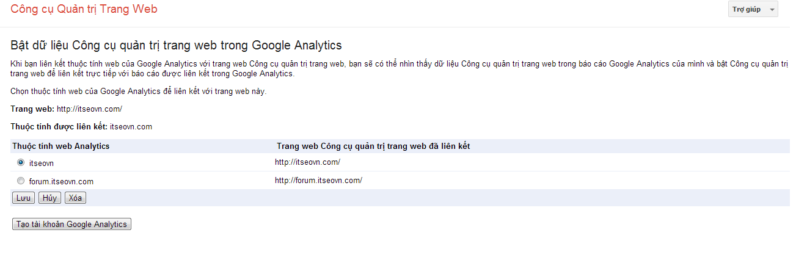Click the Thuộc tính được liên kết: itseovn.com line
The image size is (807, 263).
pos(81,127)
